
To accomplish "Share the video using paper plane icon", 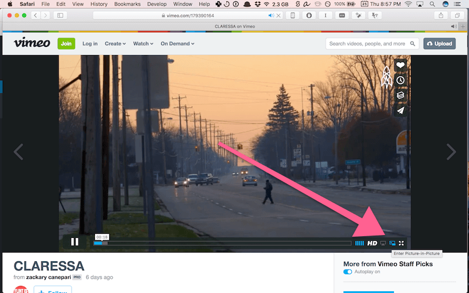I will 400,110.
